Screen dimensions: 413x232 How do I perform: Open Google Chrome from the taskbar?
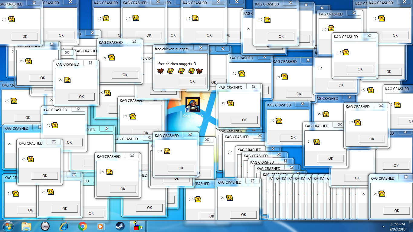[x=83, y=226]
